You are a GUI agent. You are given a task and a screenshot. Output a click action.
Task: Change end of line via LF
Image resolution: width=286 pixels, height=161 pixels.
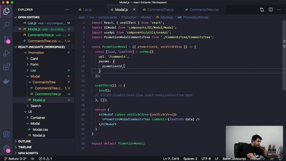tap(216, 159)
